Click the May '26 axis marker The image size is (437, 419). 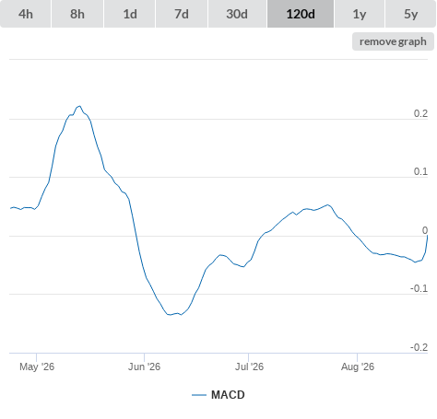(37, 367)
